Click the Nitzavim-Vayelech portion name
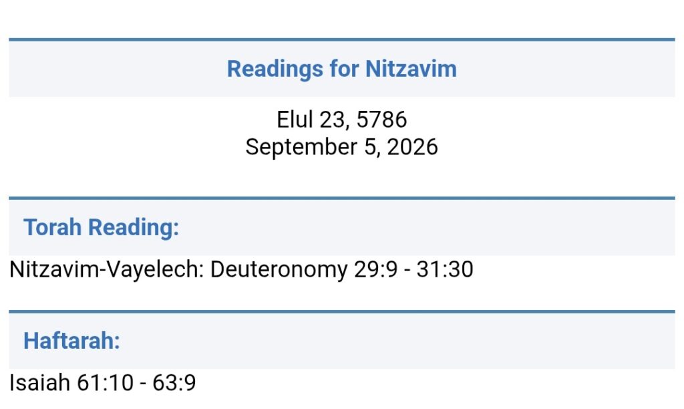The image size is (684, 409). 107,269
